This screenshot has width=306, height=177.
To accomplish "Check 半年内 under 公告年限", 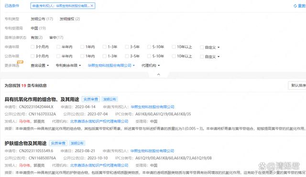I will pos(58,56).
